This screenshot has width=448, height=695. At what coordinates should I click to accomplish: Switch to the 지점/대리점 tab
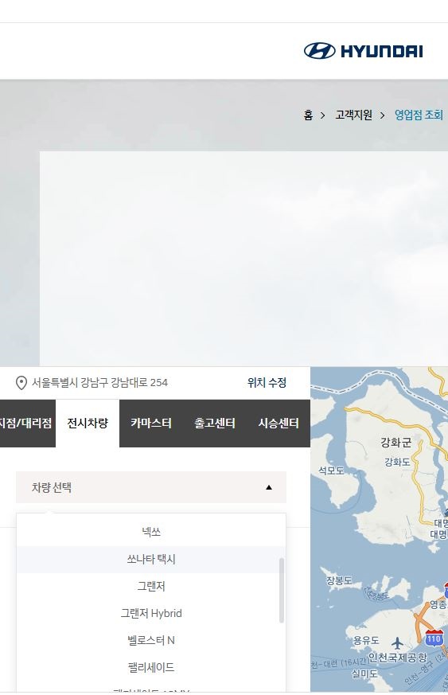(x=28, y=424)
